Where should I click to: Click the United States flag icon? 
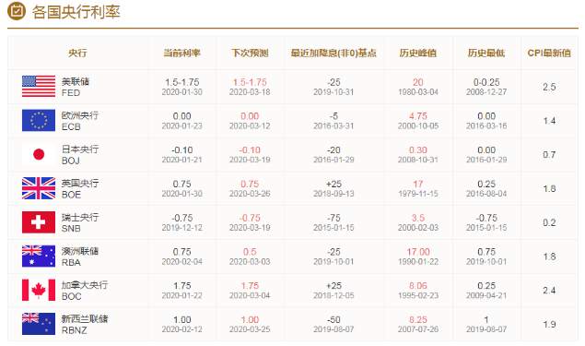point(39,87)
